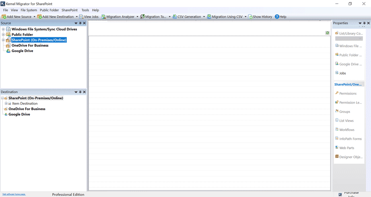Select OneDrive For Business in Source tree
Viewport: 371px width, 197px height.
pyautogui.click(x=30, y=45)
